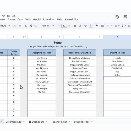131x131 pixels.
Task: Open the Format menu
Action: [x=11, y=19]
